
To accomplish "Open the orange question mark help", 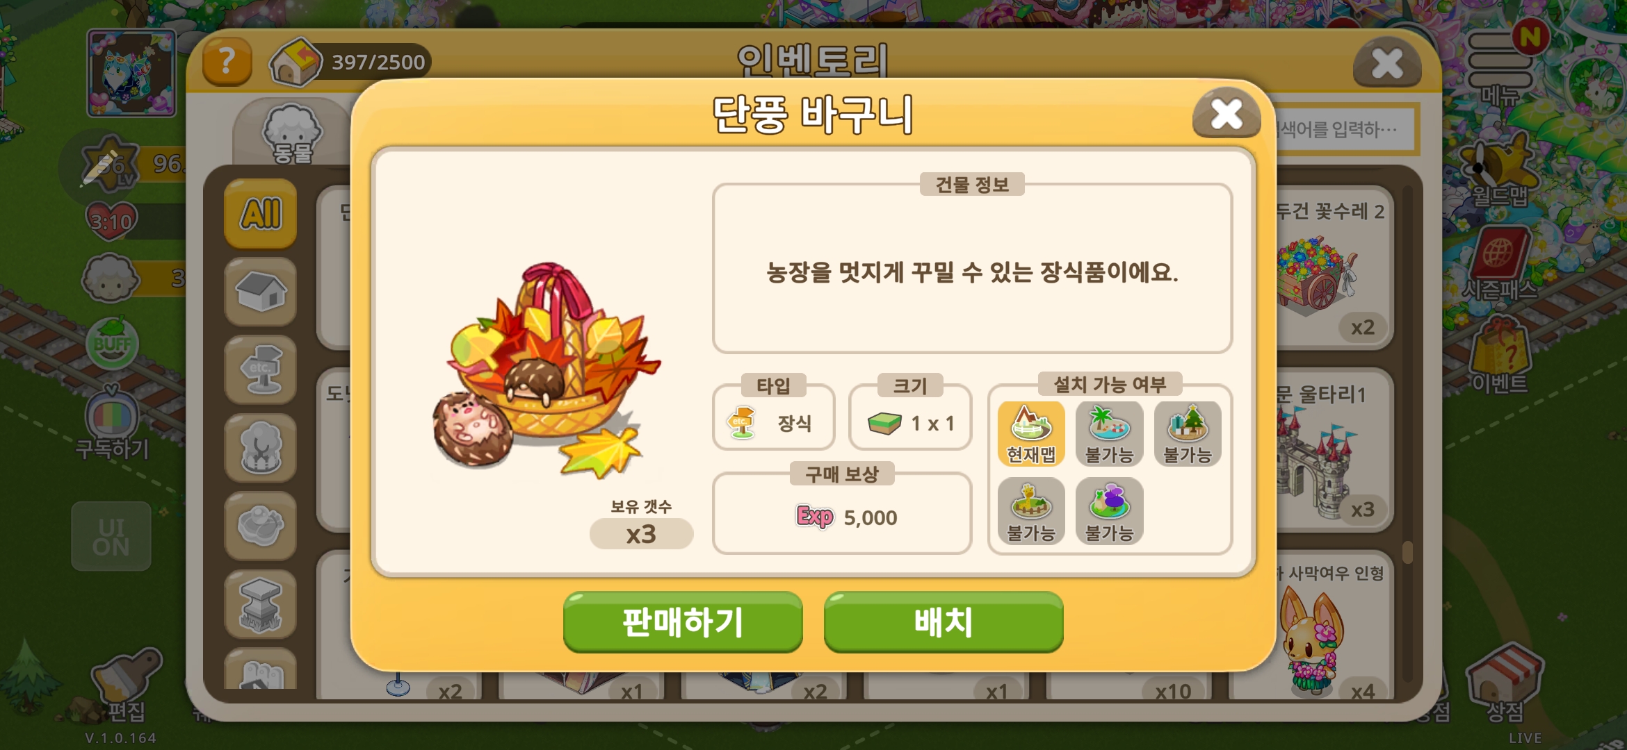I will [x=227, y=62].
